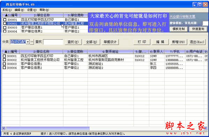This screenshot has height=137, width=209.
Task: Click the 模板定制 button
Action: tap(179, 29)
